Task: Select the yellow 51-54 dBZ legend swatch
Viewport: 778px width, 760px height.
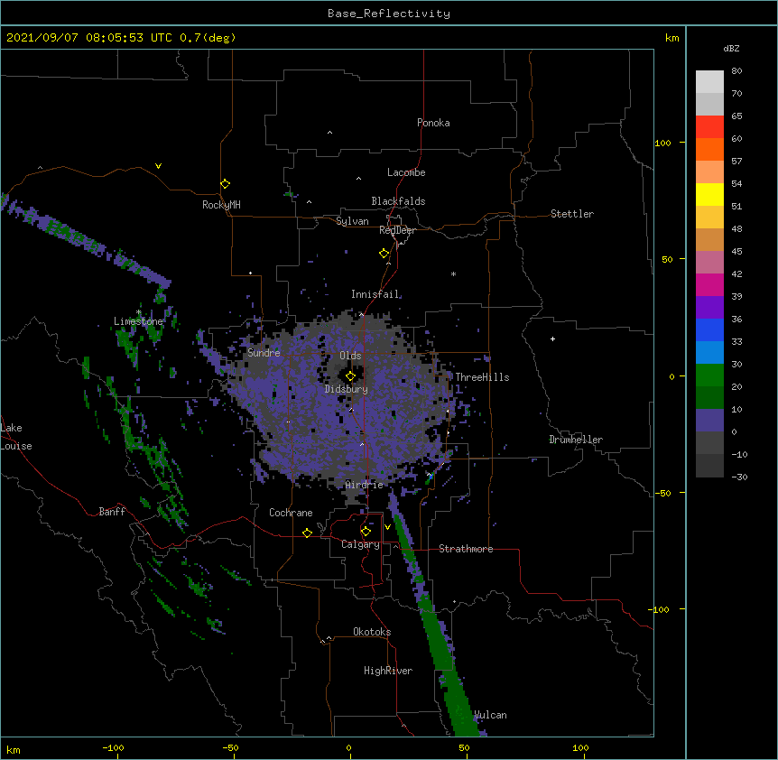Action: tap(709, 194)
